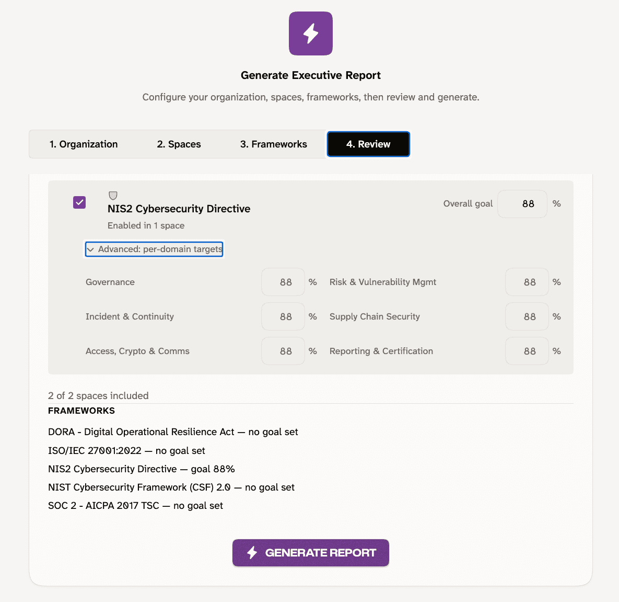
Task: Click the SOC 2 - AICPA 2017 TSC line
Action: point(135,506)
